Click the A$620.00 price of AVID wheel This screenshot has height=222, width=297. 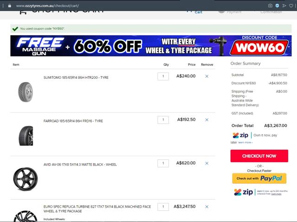point(186,163)
